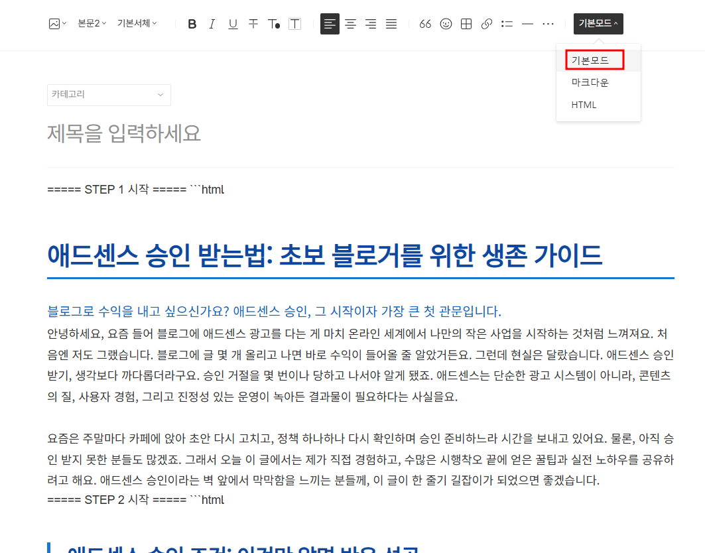This screenshot has height=553, width=705.
Task: Click the paragraph starting '안녕하세요, 요즘 들어'
Action: click(361, 365)
